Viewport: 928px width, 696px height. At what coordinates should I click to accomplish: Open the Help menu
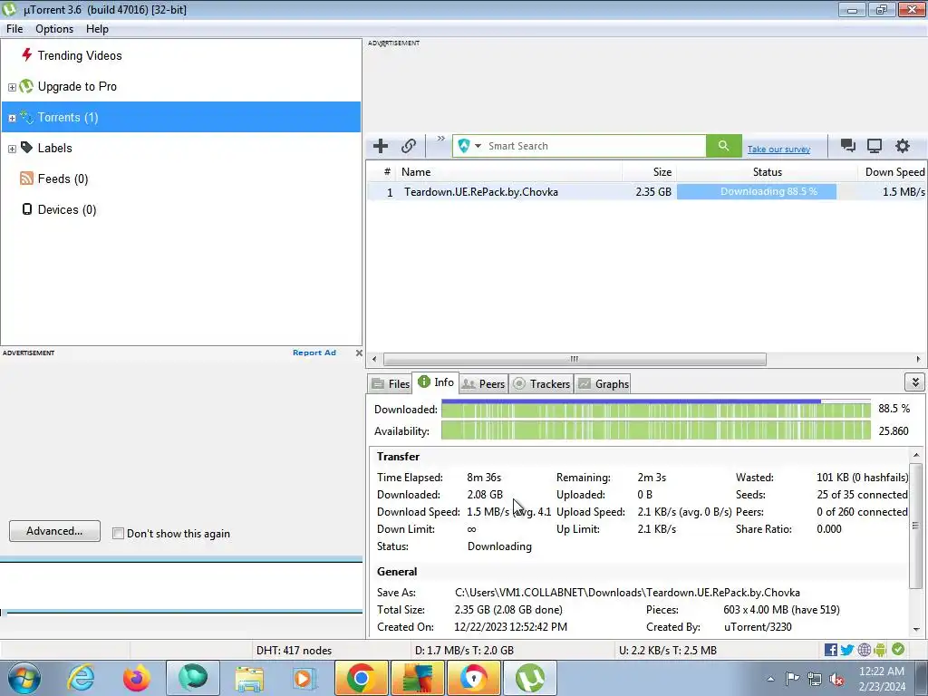tap(97, 29)
